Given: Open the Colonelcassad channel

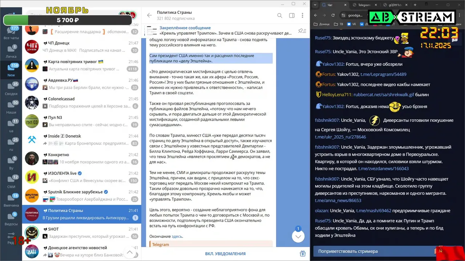Looking at the screenshot, I should [82, 103].
